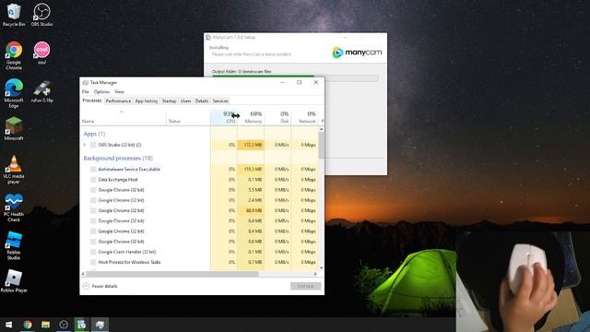Screen dimensions: 590x332
Task: Click the horizontal scrollbar of the process list
Action: click(x=172, y=274)
